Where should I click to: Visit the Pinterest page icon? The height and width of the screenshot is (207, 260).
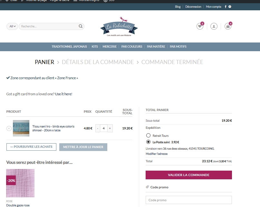(230, 7)
